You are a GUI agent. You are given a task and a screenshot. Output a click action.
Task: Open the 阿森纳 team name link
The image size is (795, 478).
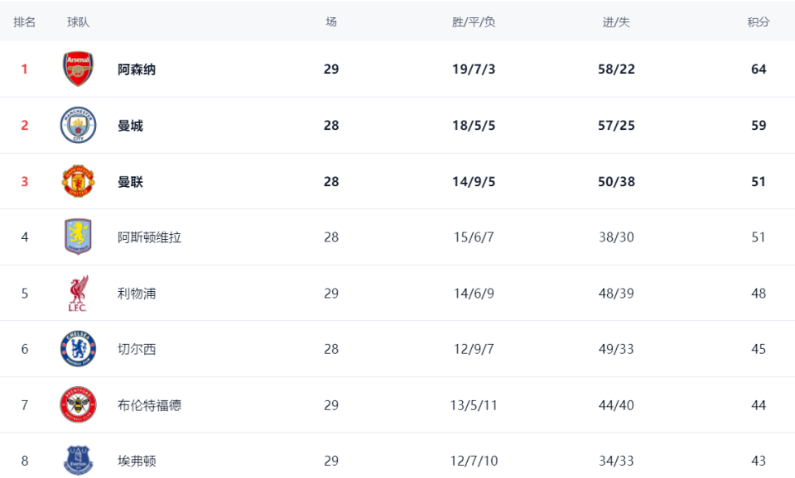click(137, 69)
